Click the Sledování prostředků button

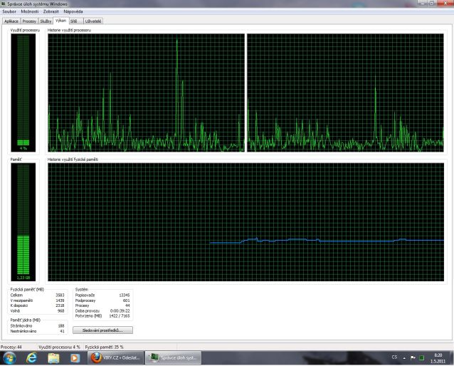[x=102, y=330]
